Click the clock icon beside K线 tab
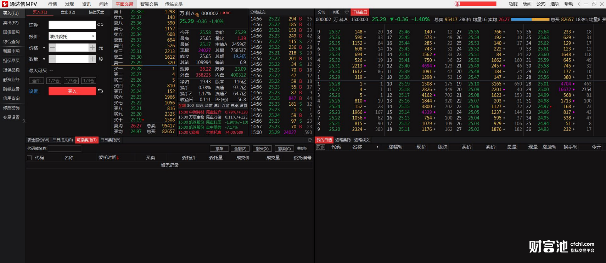The width and height of the screenshot is (606, 263). (347, 12)
